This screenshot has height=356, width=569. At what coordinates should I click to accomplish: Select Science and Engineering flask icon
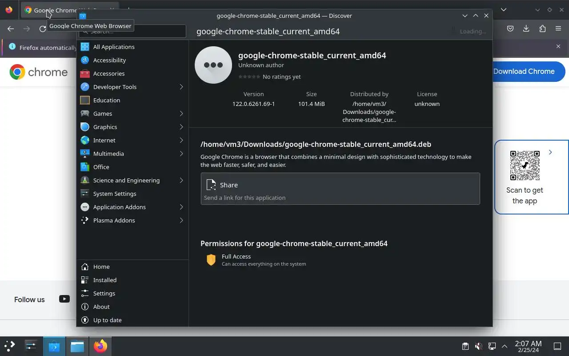(x=85, y=180)
